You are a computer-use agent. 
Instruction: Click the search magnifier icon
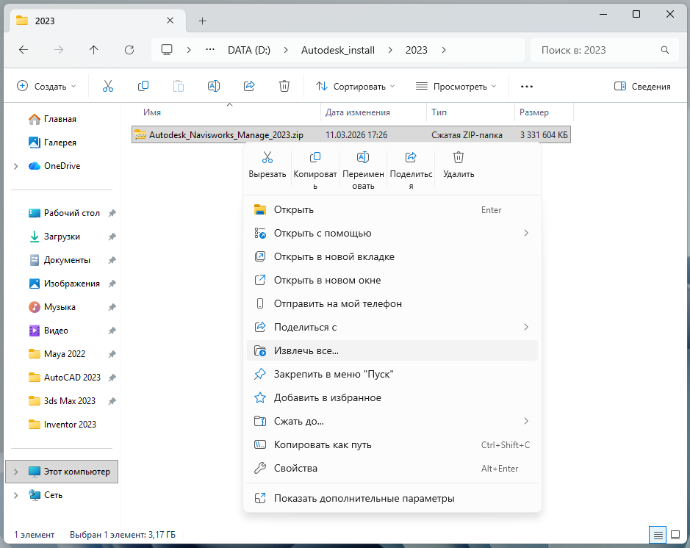[x=665, y=50]
